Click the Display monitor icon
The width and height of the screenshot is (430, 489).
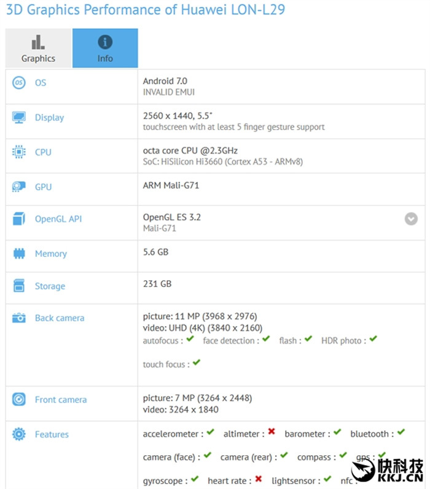(19, 117)
